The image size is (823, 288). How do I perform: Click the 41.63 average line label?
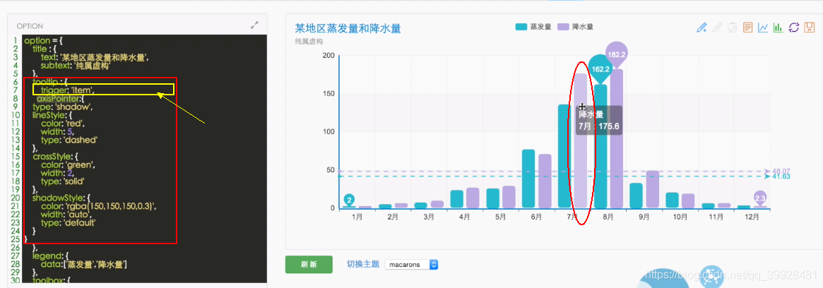pyautogui.click(x=781, y=176)
